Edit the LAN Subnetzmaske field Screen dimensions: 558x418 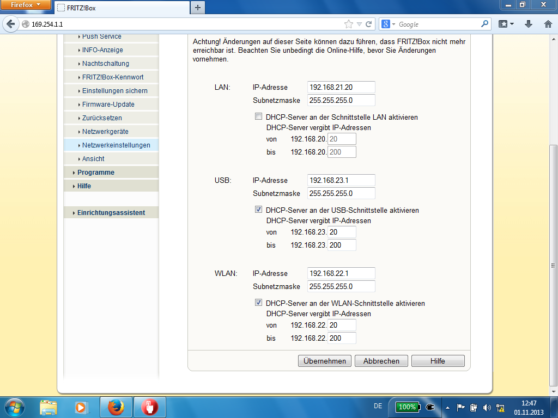[341, 100]
